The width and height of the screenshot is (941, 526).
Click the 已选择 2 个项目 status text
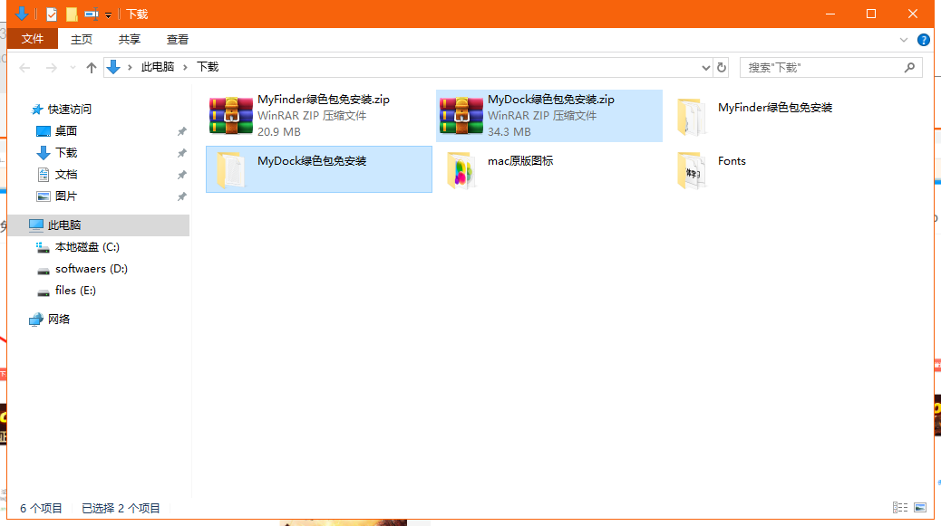121,508
